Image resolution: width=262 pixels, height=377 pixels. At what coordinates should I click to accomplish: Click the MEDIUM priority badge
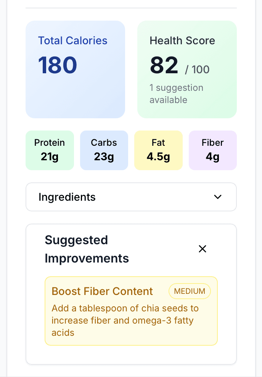pyautogui.click(x=190, y=291)
